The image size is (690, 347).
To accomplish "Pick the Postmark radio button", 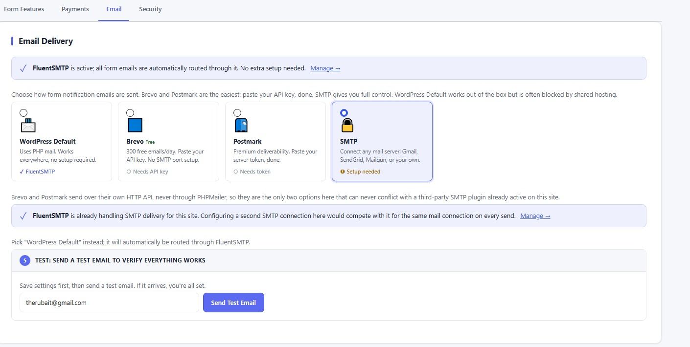I will [x=237, y=113].
